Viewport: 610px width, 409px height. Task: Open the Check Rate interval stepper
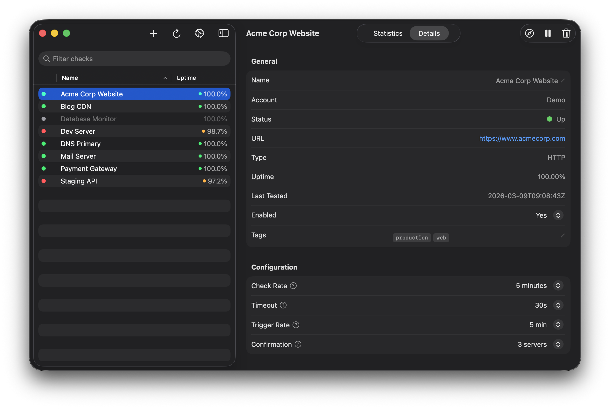pos(558,285)
